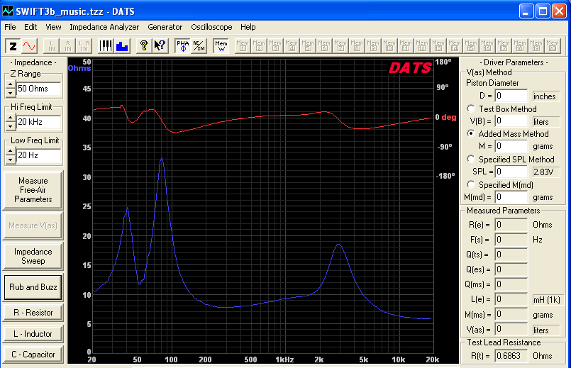Viewport: 571px width, 368px height.
Task: Open the Oscilloscope menu
Action: 211,27
